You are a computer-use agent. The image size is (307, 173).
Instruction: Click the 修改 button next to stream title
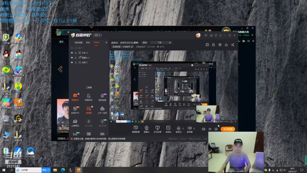point(145,43)
